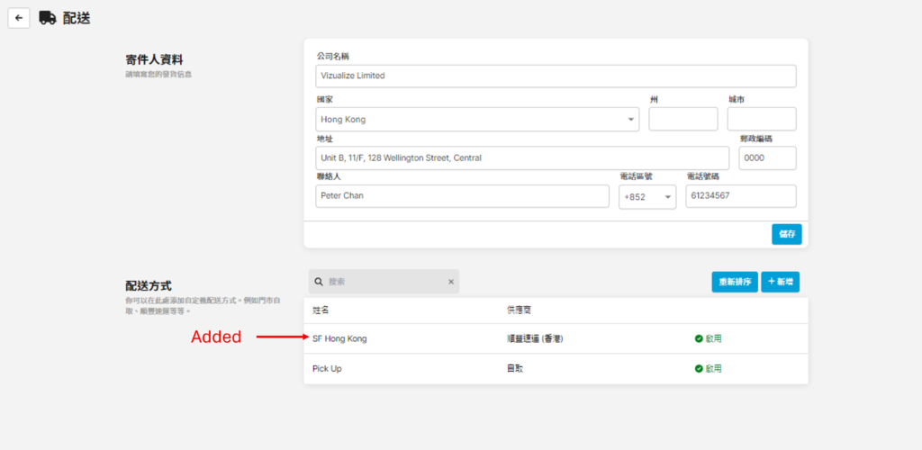Screen dimensions: 922x450
Task: Click the 城市 city input field
Action: pos(761,119)
